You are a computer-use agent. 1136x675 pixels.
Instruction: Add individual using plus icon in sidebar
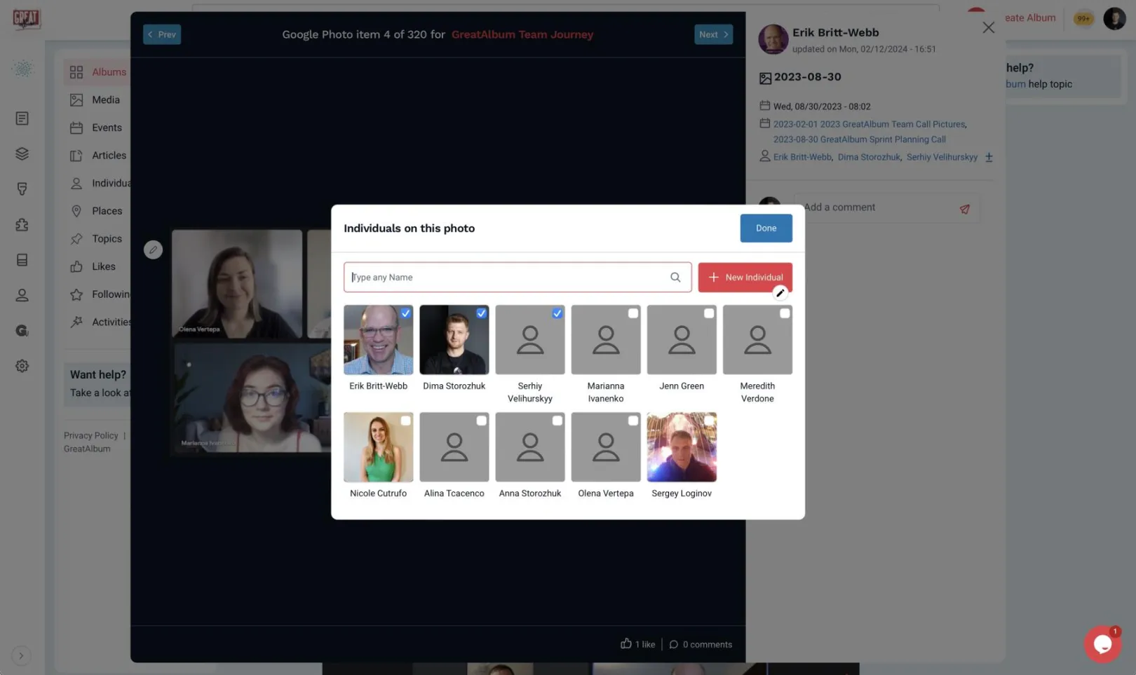tap(988, 158)
